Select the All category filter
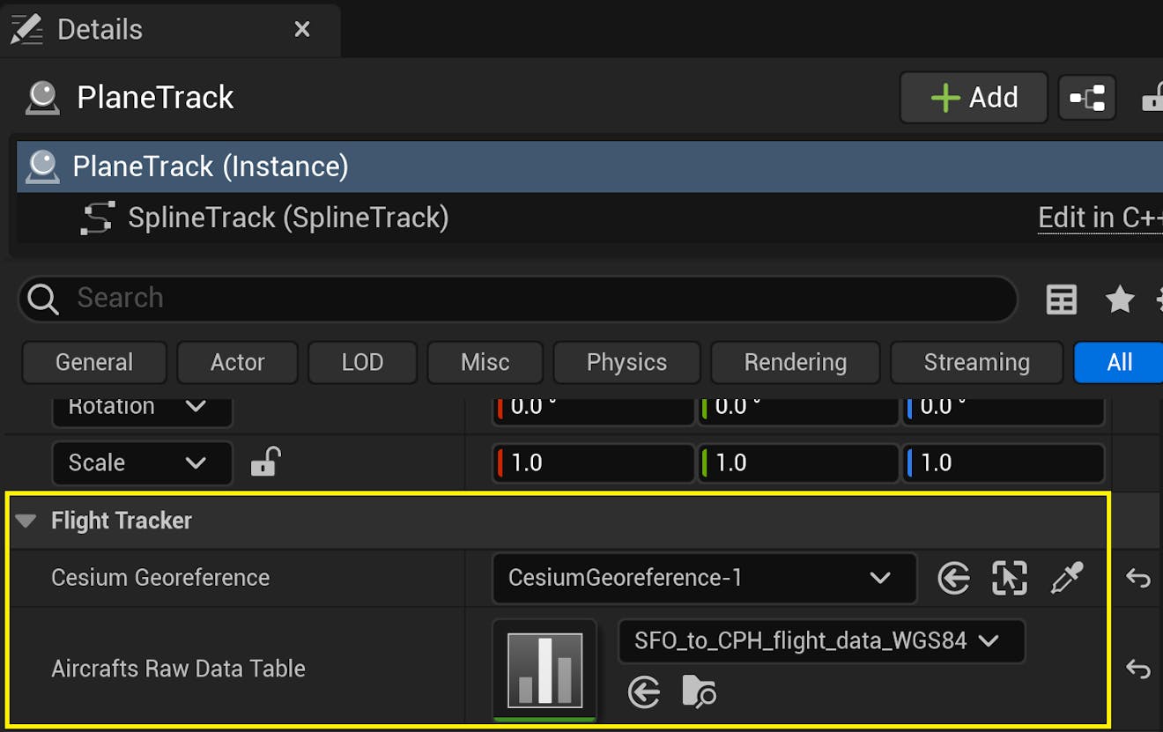 pos(1119,362)
